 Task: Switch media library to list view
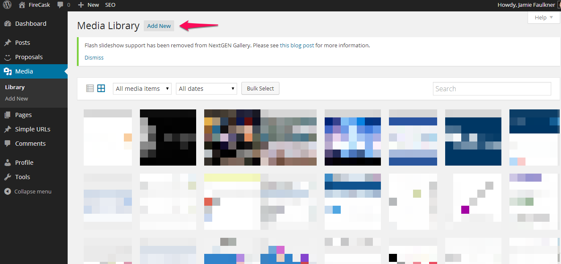tap(90, 88)
